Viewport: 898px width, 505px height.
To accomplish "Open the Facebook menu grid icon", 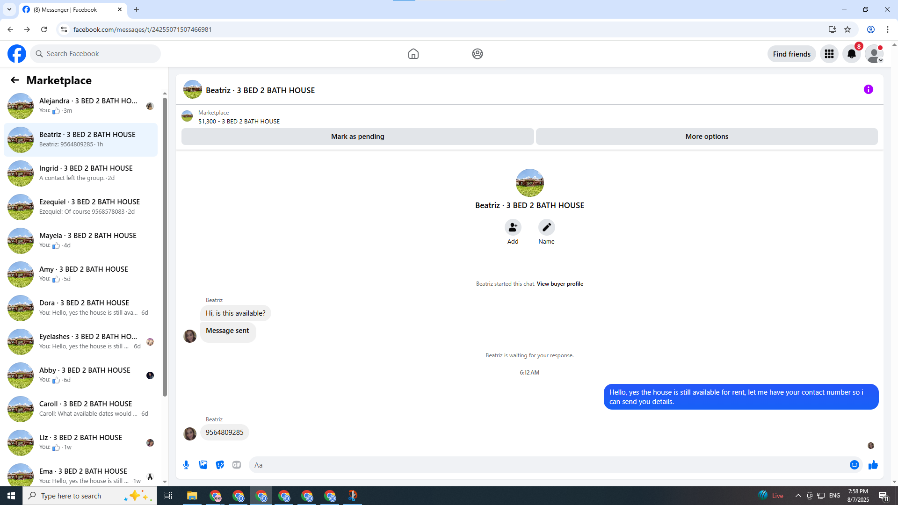I will point(829,54).
